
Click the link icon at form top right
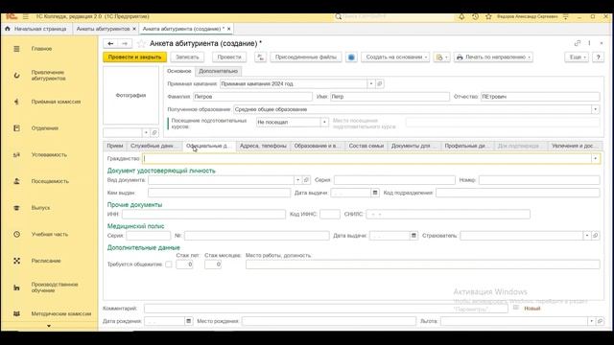click(578, 43)
